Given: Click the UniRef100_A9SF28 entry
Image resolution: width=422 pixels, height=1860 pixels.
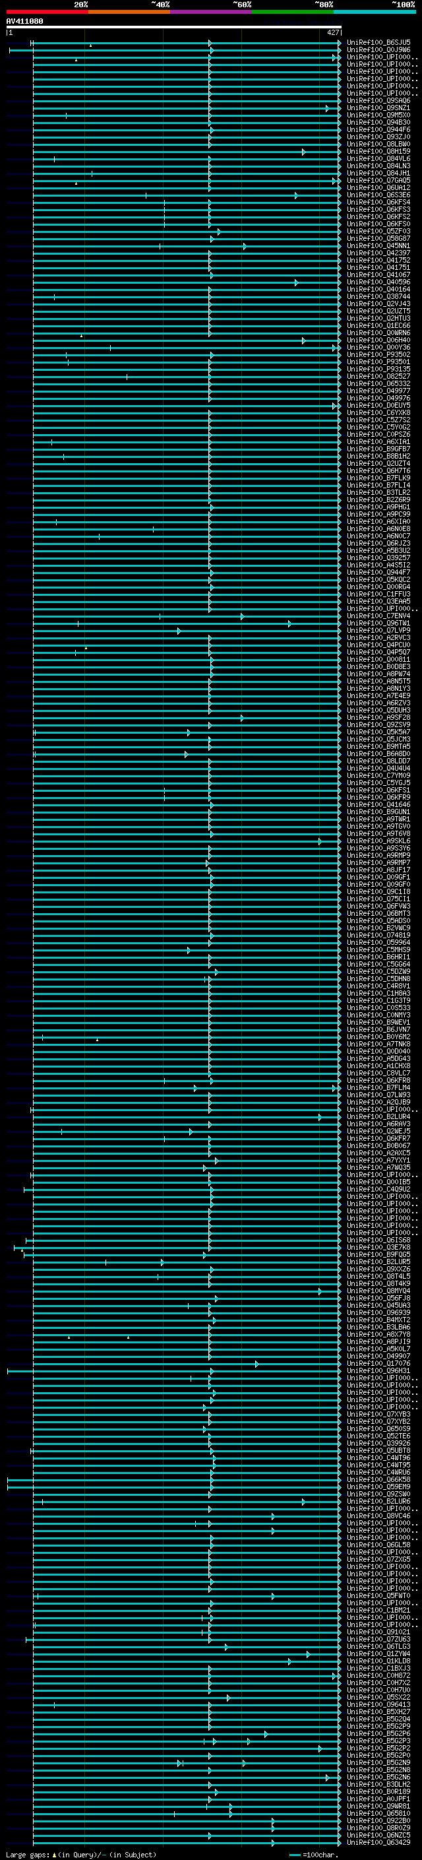Looking at the screenshot, I should tap(378, 718).
